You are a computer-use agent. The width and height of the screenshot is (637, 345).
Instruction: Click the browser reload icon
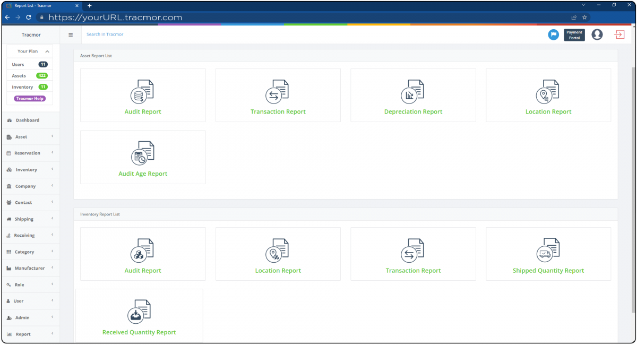point(29,17)
